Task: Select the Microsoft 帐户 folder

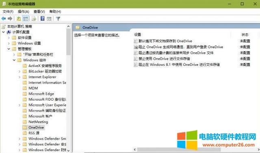Action: [x=40, y=116]
